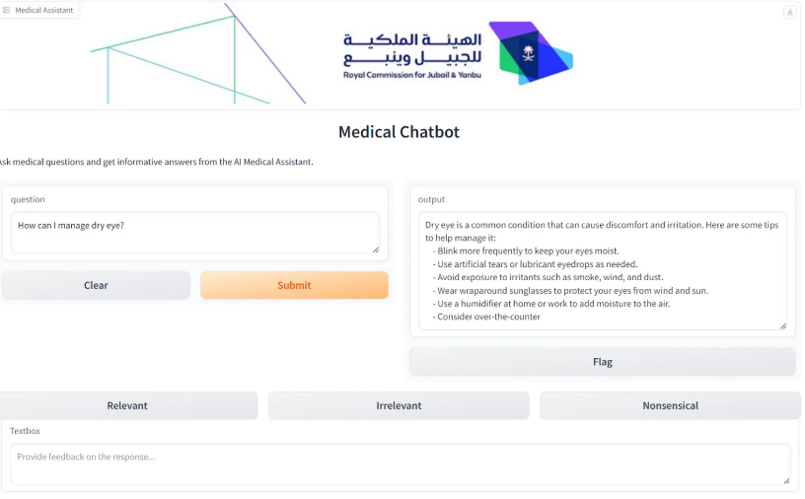Mark the response as Irrelevant
Image resolution: width=805 pixels, height=499 pixels.
[x=399, y=405]
